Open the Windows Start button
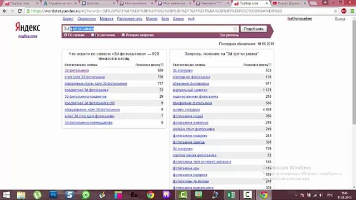 click(x=6, y=195)
